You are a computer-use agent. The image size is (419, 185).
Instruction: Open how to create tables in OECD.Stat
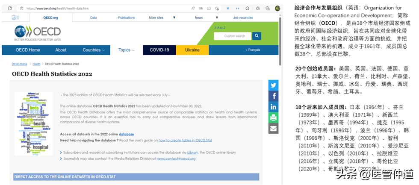pyautogui.click(x=185, y=140)
